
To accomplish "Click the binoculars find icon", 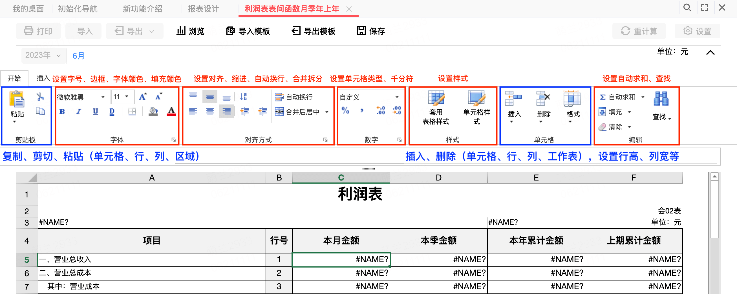I will pos(661,99).
